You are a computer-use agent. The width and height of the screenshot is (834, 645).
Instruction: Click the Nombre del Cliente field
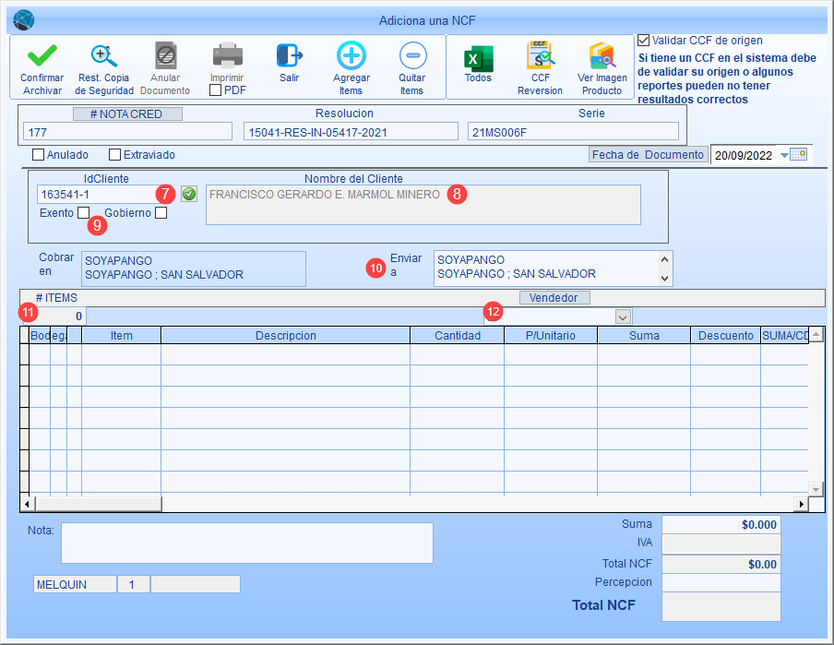pos(423,205)
